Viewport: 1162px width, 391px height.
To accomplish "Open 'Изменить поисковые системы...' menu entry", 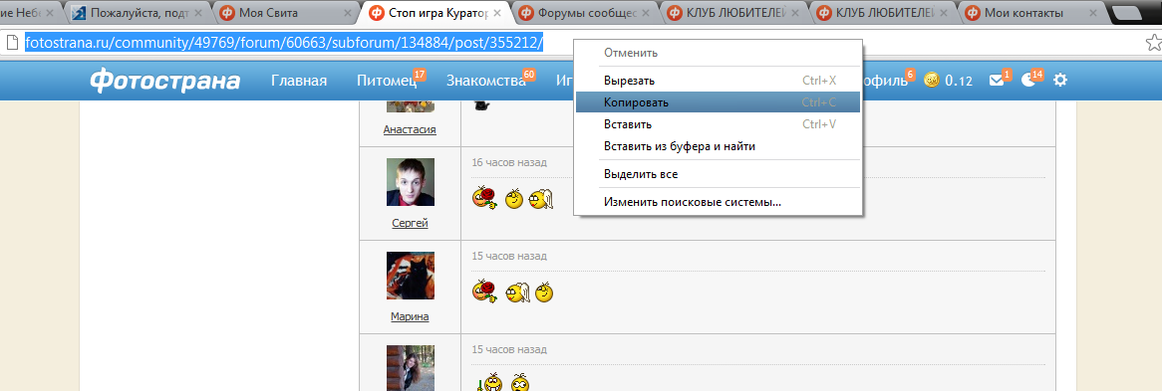I will (718, 201).
